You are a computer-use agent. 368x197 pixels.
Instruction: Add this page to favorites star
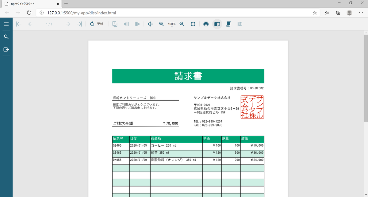[x=315, y=13]
